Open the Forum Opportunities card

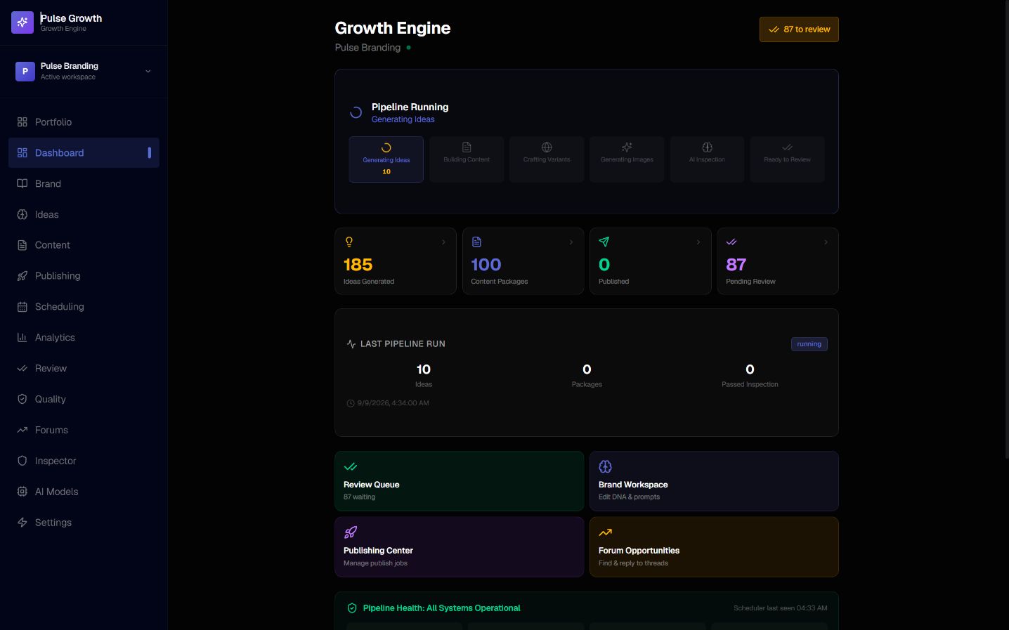(714, 547)
